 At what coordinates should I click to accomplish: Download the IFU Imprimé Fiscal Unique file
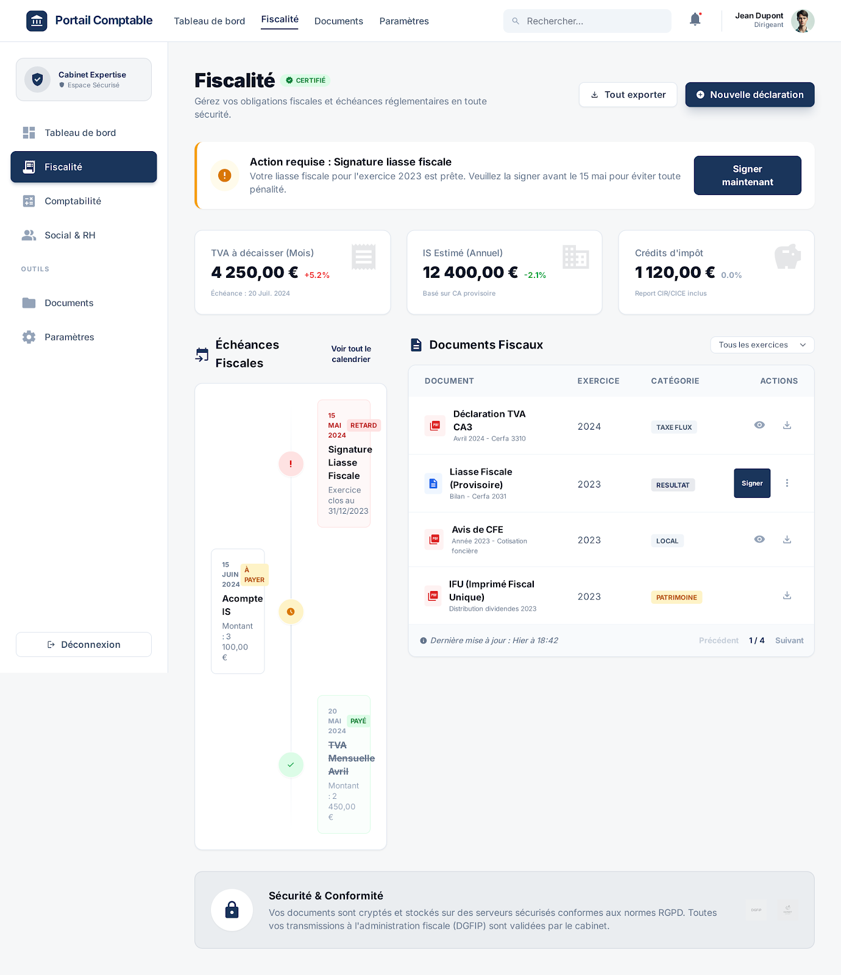[x=787, y=595]
